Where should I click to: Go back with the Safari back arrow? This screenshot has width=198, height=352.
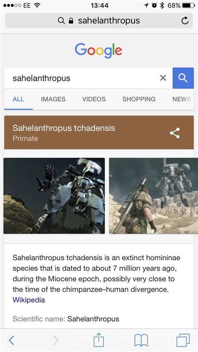click(x=11, y=340)
